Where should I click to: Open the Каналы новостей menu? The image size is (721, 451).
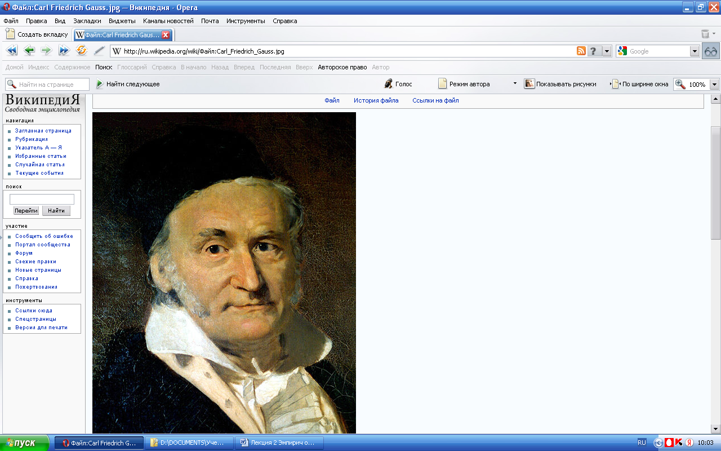click(168, 21)
